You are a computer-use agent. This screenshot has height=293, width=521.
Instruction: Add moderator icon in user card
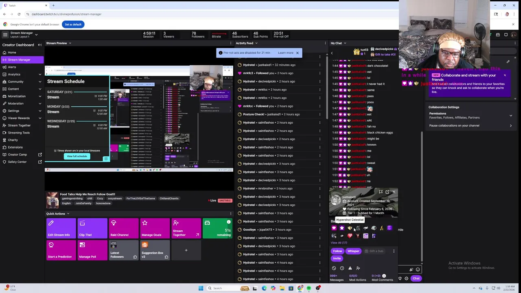click(x=358, y=268)
